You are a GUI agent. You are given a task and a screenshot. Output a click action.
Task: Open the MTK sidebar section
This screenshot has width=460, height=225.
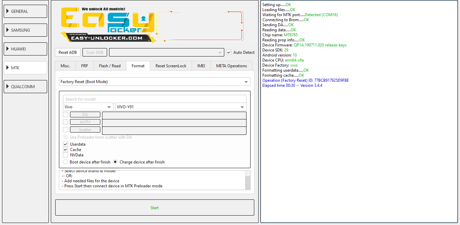click(x=25, y=68)
